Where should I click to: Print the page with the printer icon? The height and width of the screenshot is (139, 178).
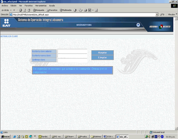coord(85,10)
